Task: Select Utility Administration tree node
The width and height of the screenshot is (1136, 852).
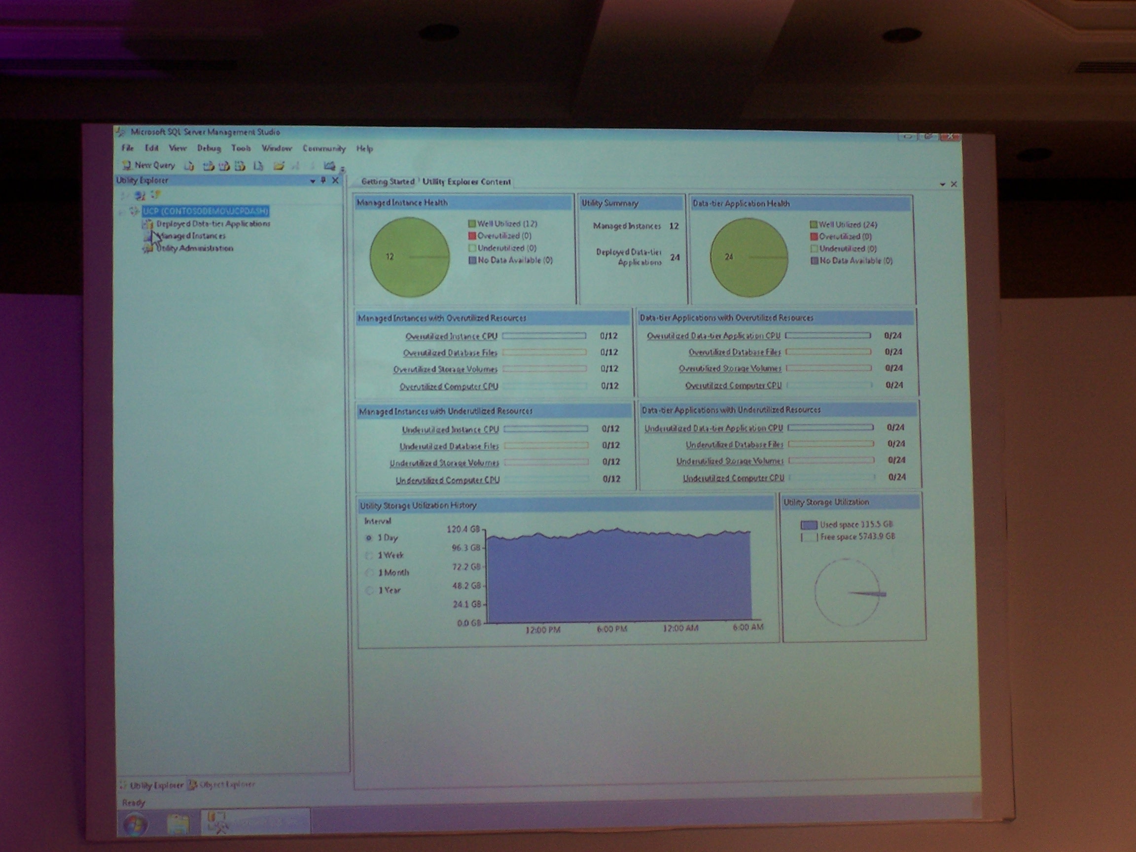Action: (x=195, y=248)
